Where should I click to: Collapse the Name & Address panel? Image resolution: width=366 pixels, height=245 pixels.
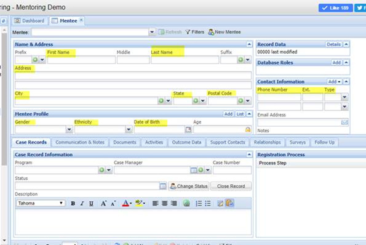(x=249, y=44)
